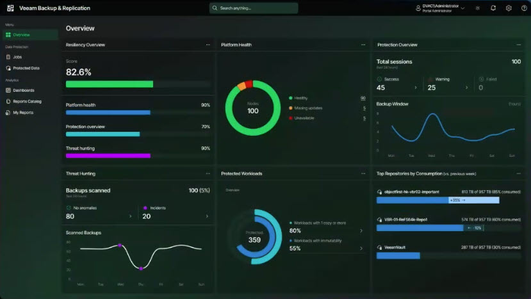The width and height of the screenshot is (531, 299).
Task: Click the Warning sessions count 25
Action: [432, 88]
